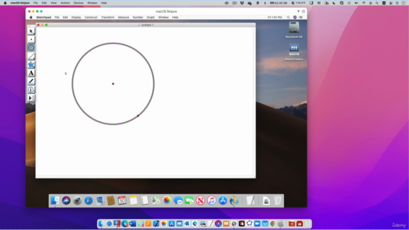Open News in the Mojave dock
This screenshot has height=230, width=409.
201,201
